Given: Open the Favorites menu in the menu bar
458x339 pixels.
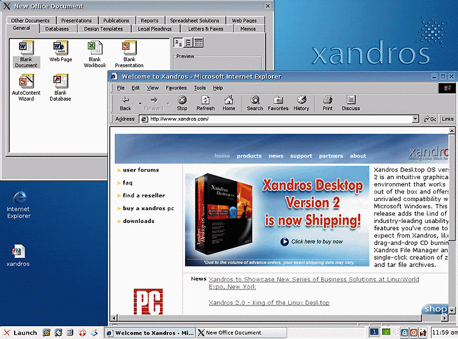Looking at the screenshot, I should (176, 88).
